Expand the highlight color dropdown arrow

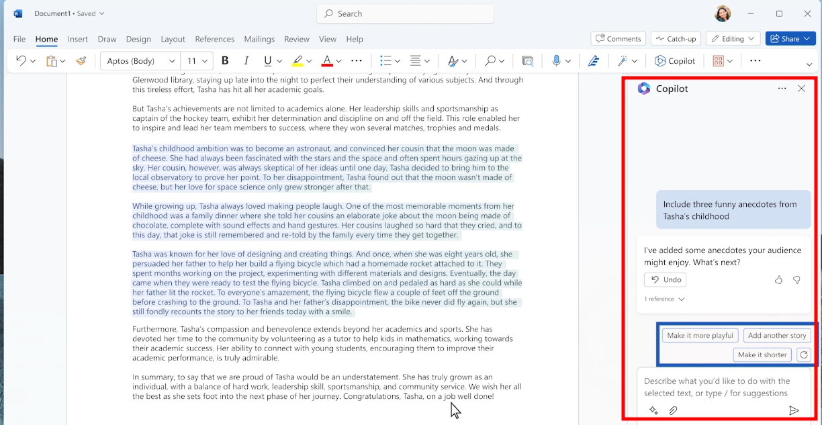pyautogui.click(x=309, y=61)
